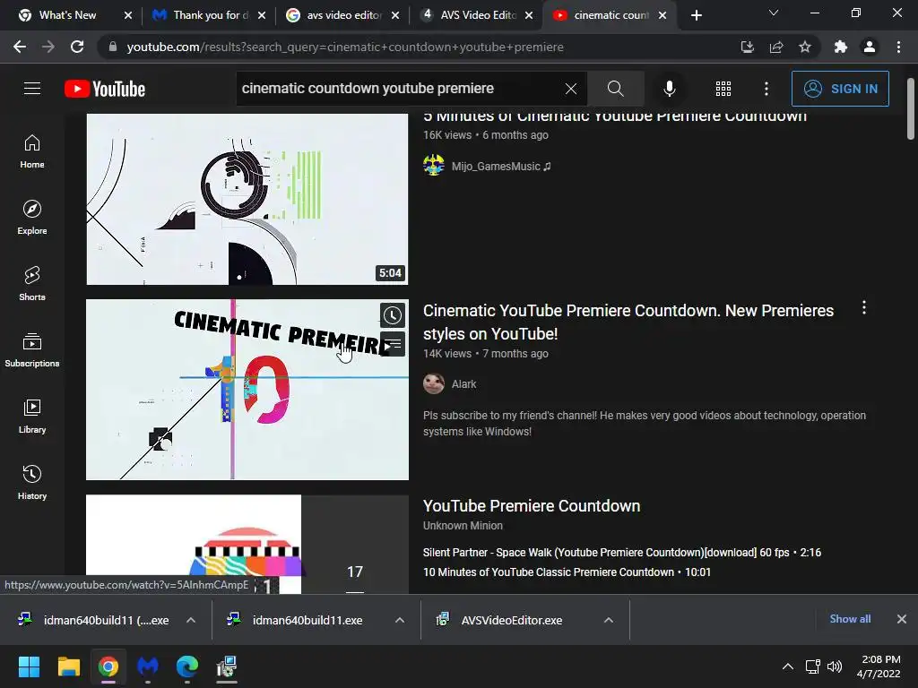918x688 pixels.
Task: Switch to the AVS Video Editor tab
Action: (476, 15)
